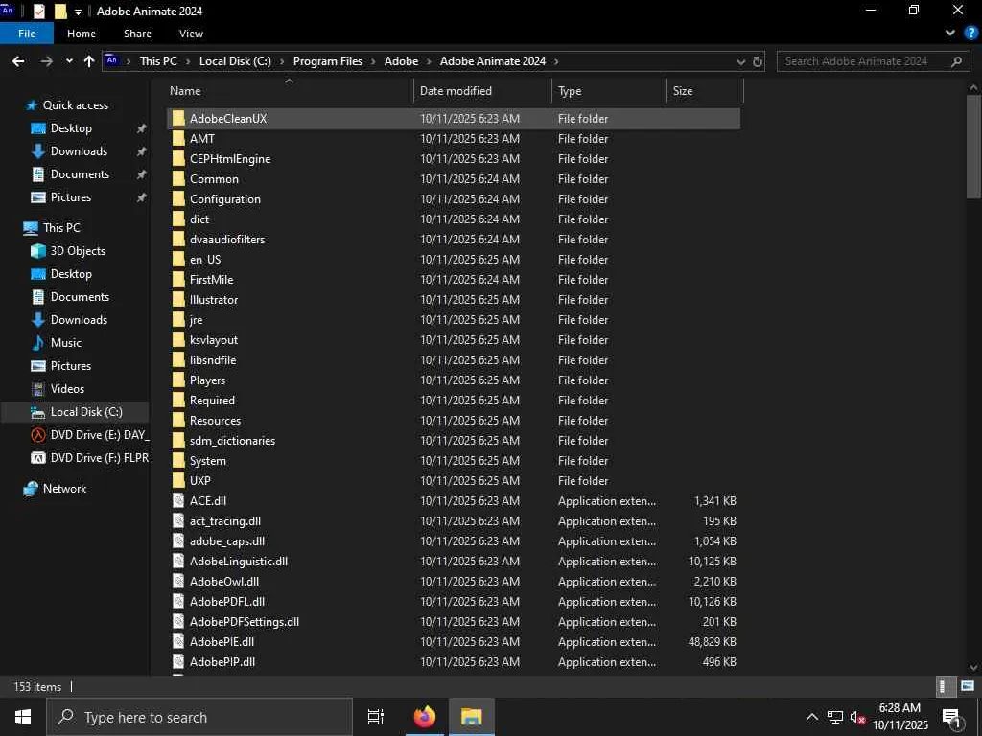Click Program Files breadcrumb segment
The image size is (982, 736).
click(x=328, y=61)
